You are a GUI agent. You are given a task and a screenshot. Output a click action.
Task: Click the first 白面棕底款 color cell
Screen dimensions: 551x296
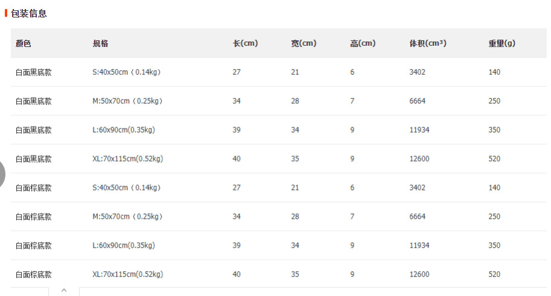pos(34,188)
